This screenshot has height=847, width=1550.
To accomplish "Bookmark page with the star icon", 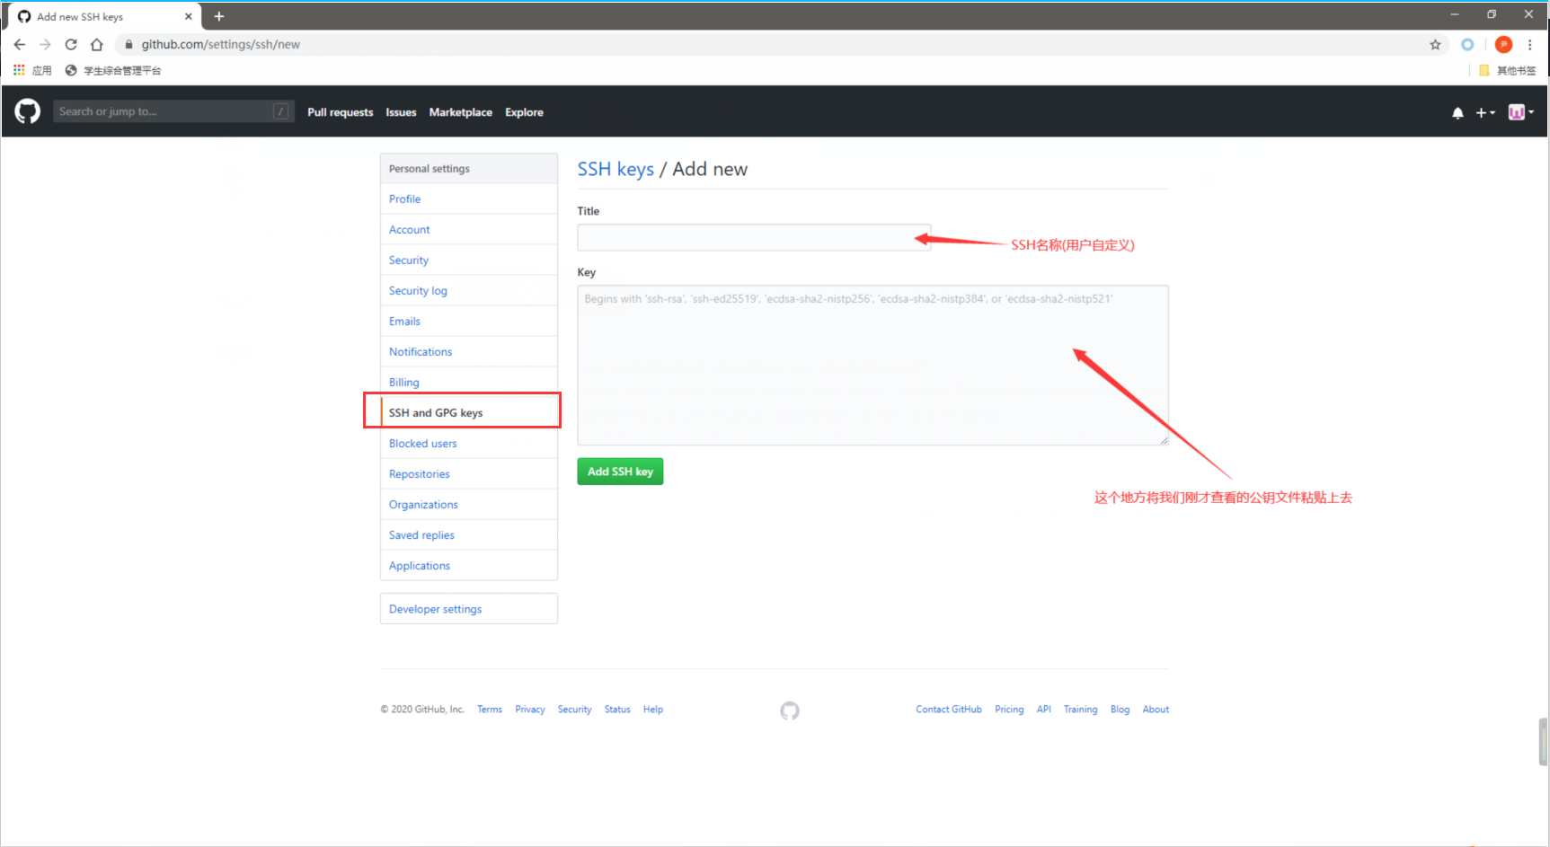I will pyautogui.click(x=1435, y=45).
